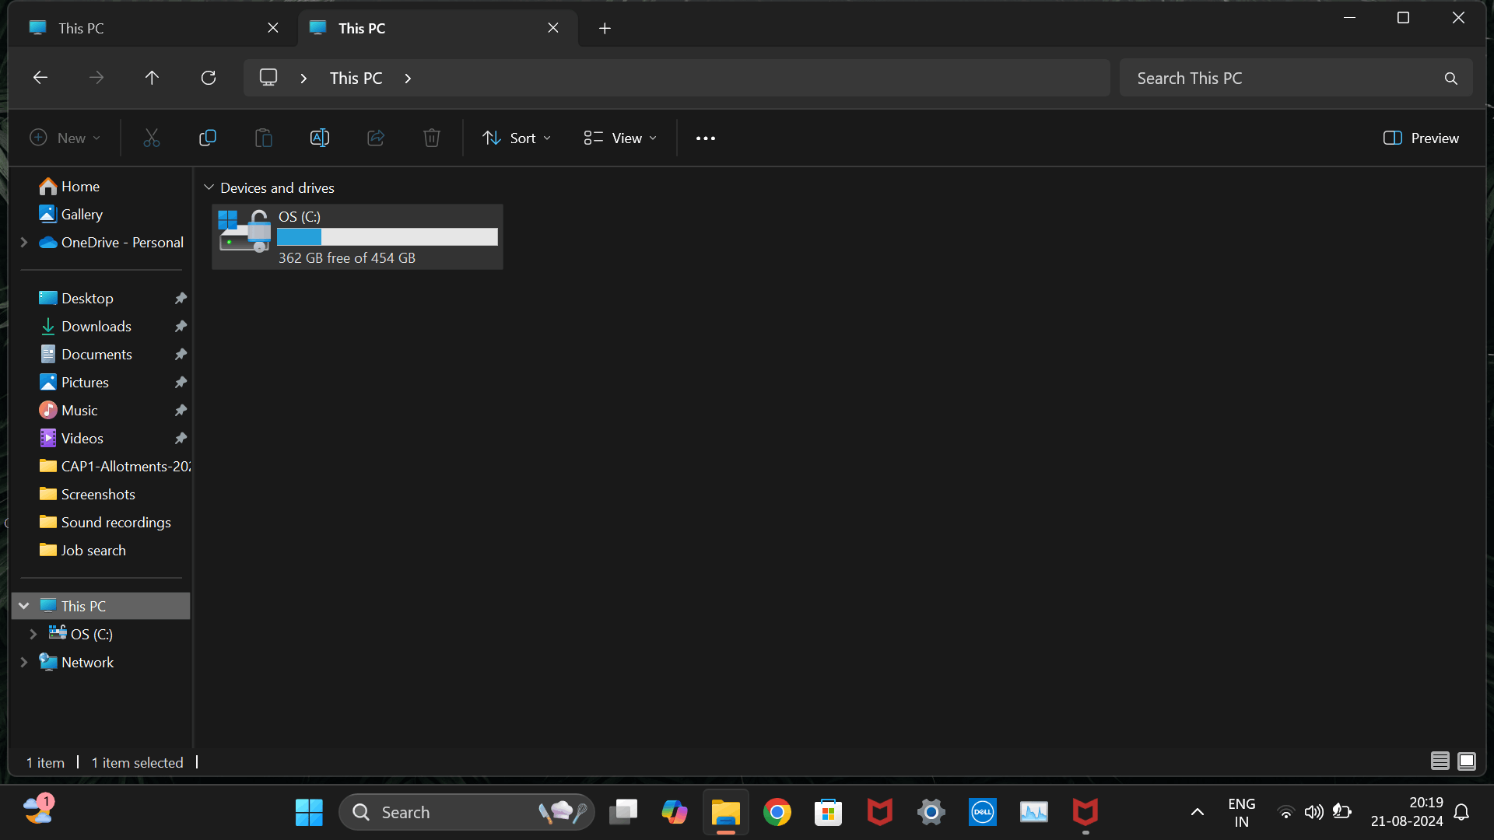
Task: Open the View dropdown button
Action: click(620, 138)
